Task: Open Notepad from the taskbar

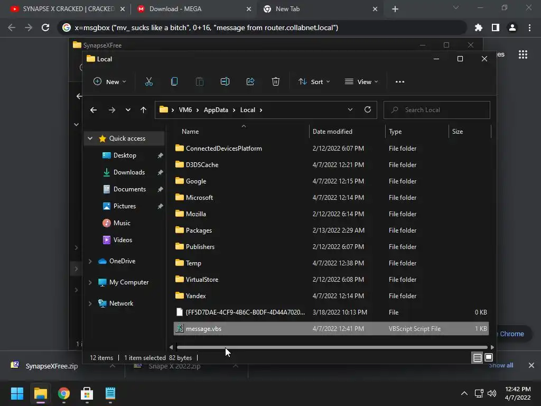Action: 110,393
